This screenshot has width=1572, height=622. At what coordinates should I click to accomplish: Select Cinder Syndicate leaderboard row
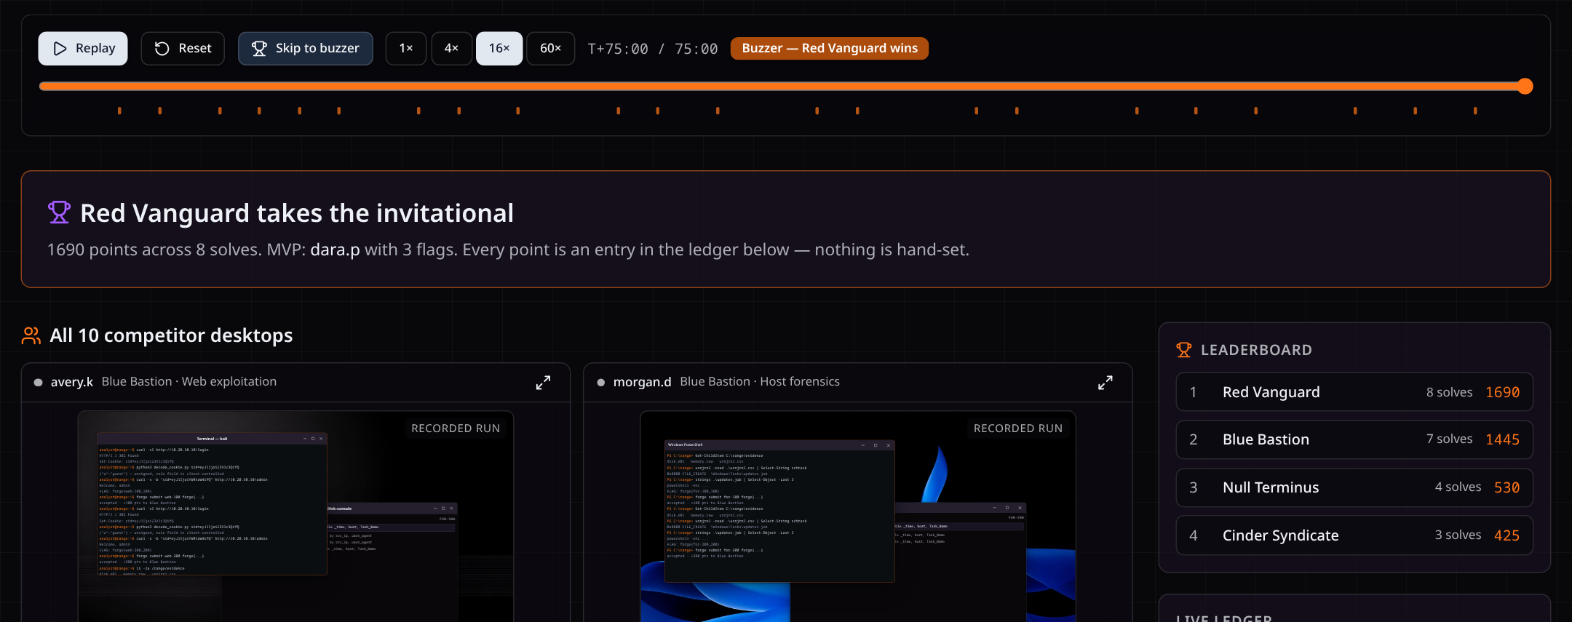1354,535
